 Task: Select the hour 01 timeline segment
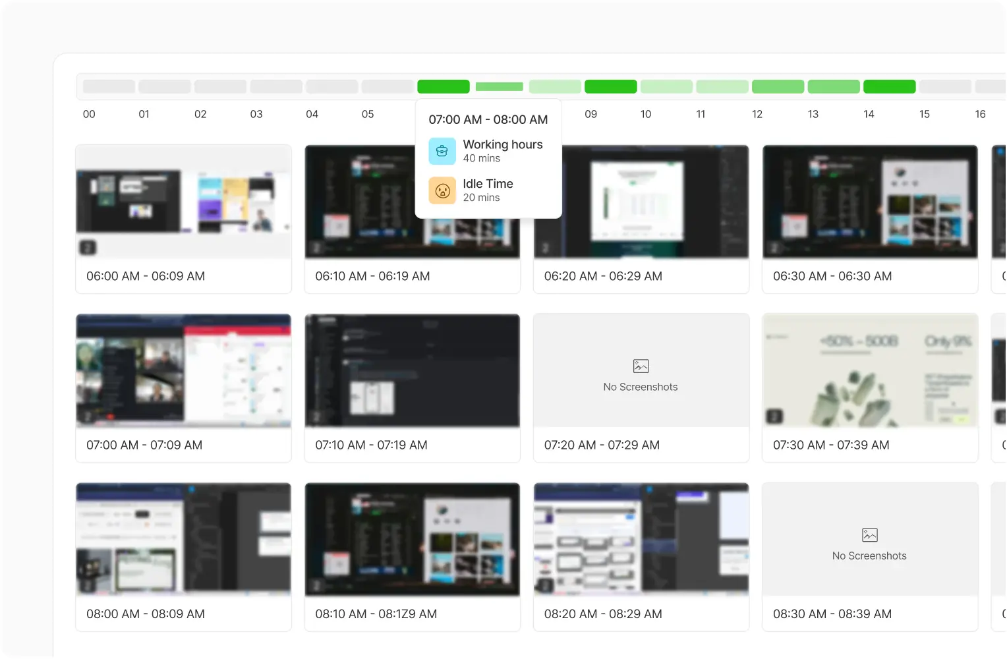pos(165,86)
